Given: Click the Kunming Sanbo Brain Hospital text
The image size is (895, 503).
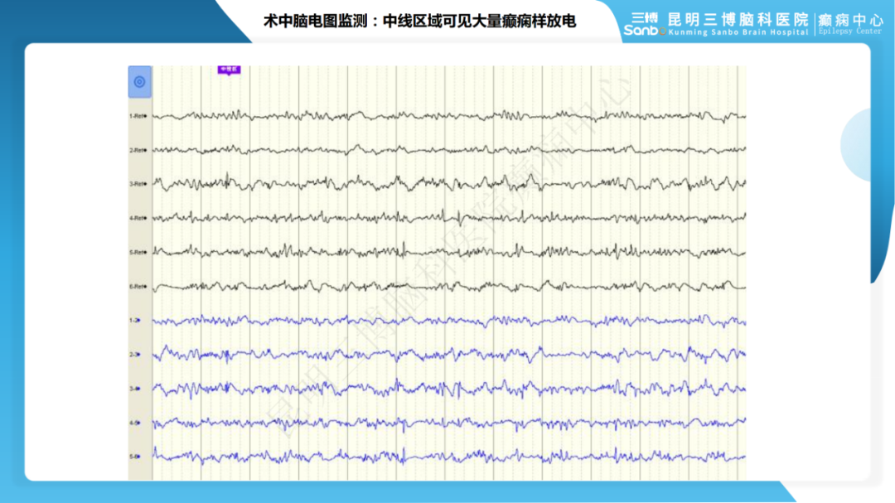Looking at the screenshot, I should [738, 32].
